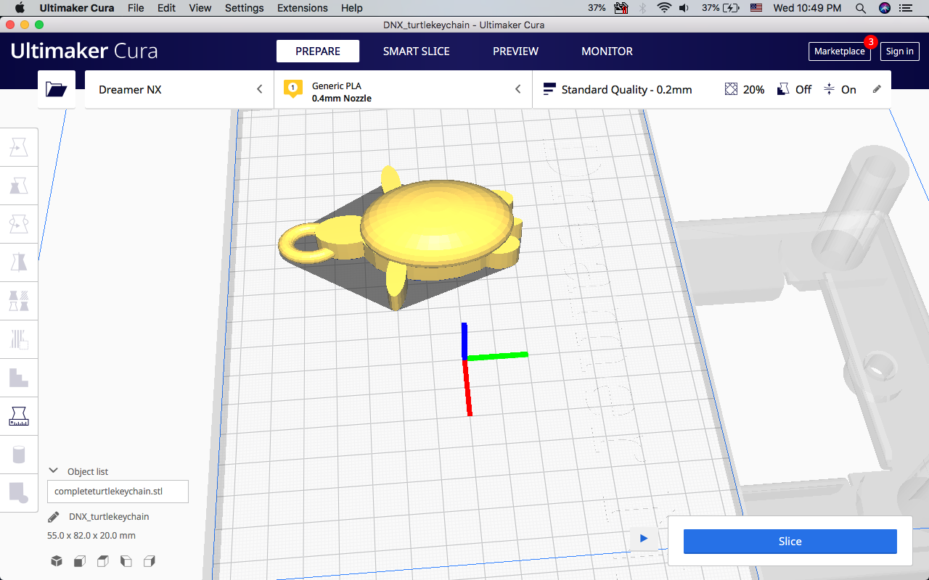This screenshot has height=580, width=929.
Task: Open the Wi-Fi status menu
Action: tap(663, 8)
